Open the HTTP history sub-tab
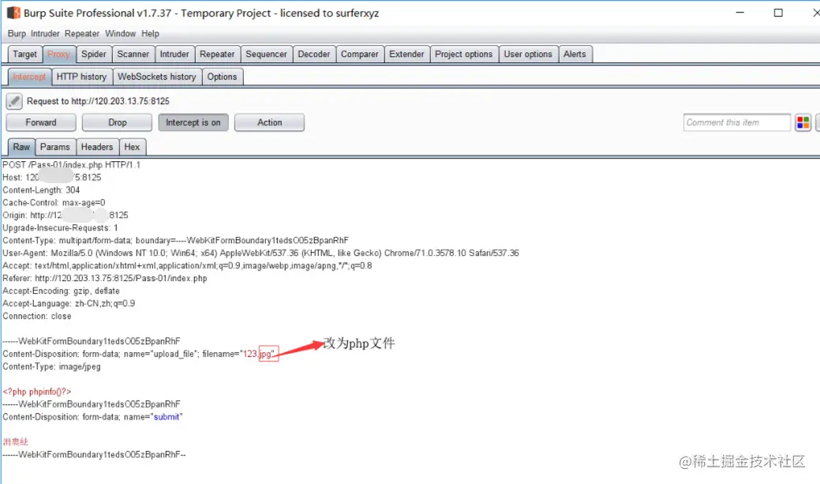The image size is (820, 484). 81,77
